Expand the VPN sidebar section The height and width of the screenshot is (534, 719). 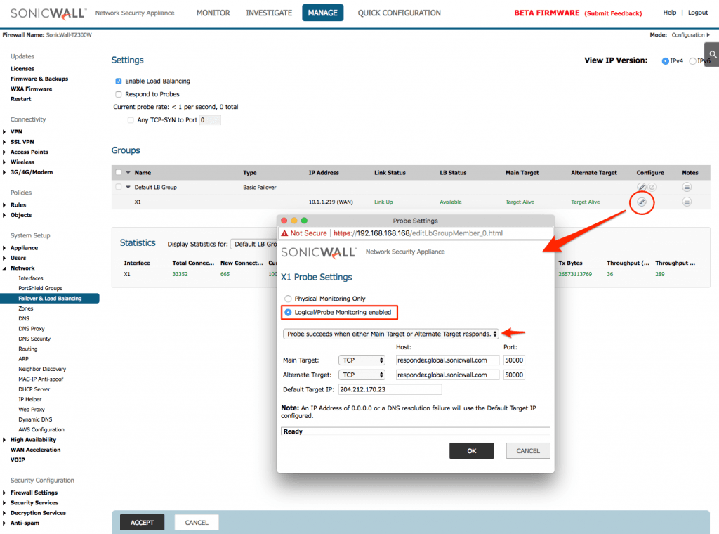[x=4, y=131]
